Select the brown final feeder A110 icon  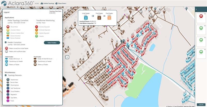(99, 19)
